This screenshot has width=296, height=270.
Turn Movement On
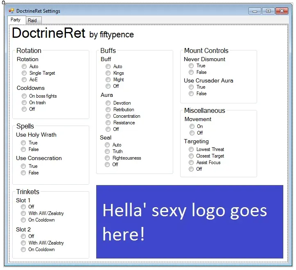point(192,126)
